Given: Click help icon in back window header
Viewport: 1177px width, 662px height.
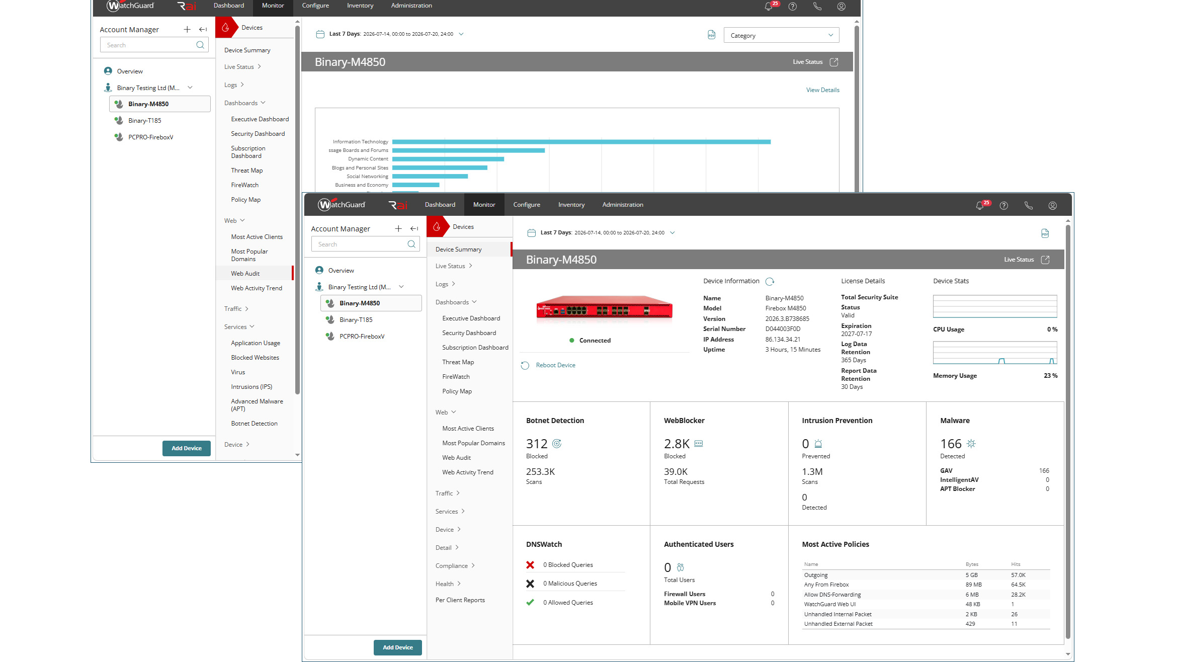Looking at the screenshot, I should [793, 7].
